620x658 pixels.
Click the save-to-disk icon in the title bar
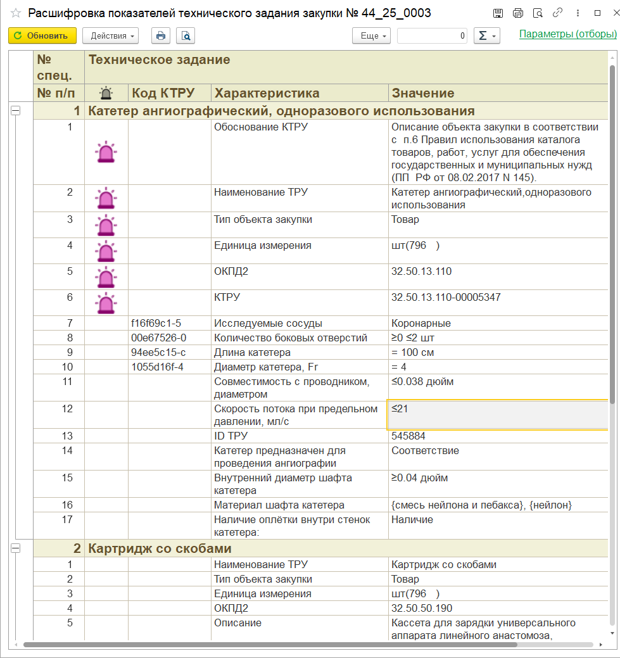pos(498,13)
